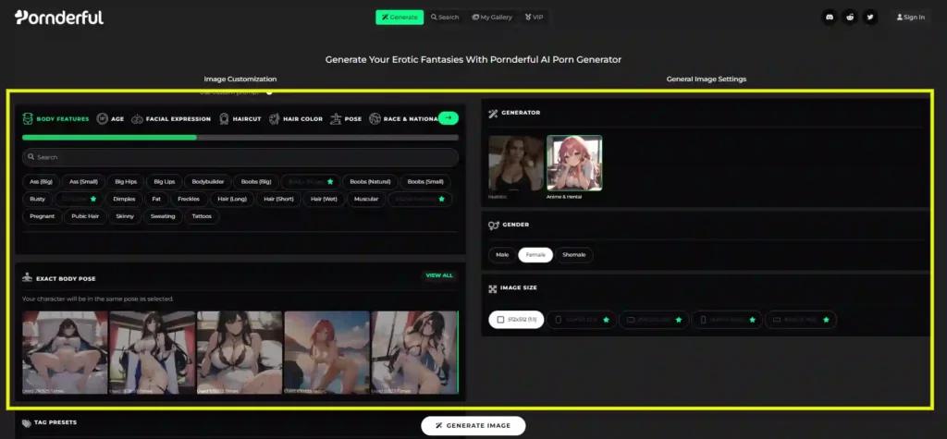Toggle the Pregnant tag
Viewport: 947px width, 439px height.
[x=42, y=216]
